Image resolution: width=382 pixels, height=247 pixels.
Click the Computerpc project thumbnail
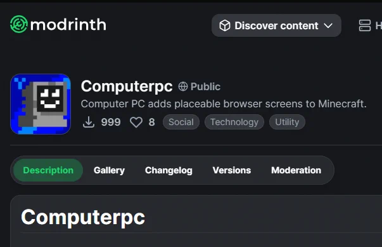click(41, 104)
